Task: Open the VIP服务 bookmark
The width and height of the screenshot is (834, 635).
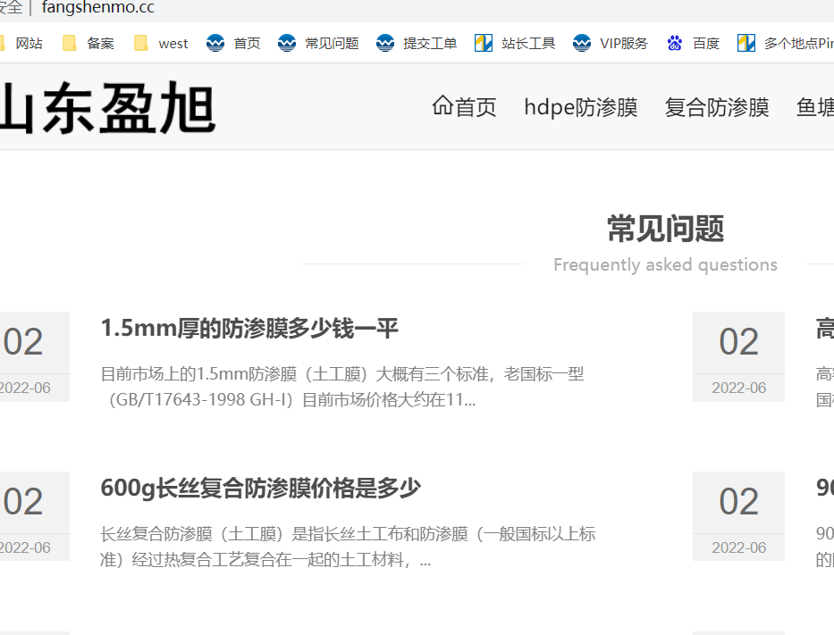Action: (611, 43)
